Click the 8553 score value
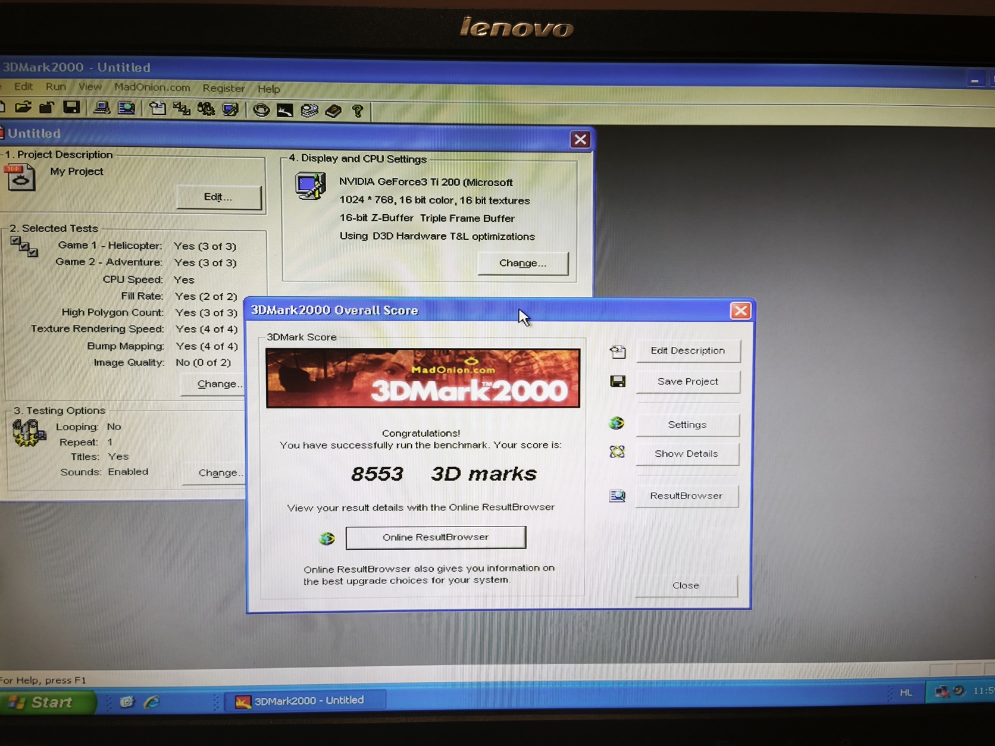This screenshot has width=995, height=746. pos(377,474)
